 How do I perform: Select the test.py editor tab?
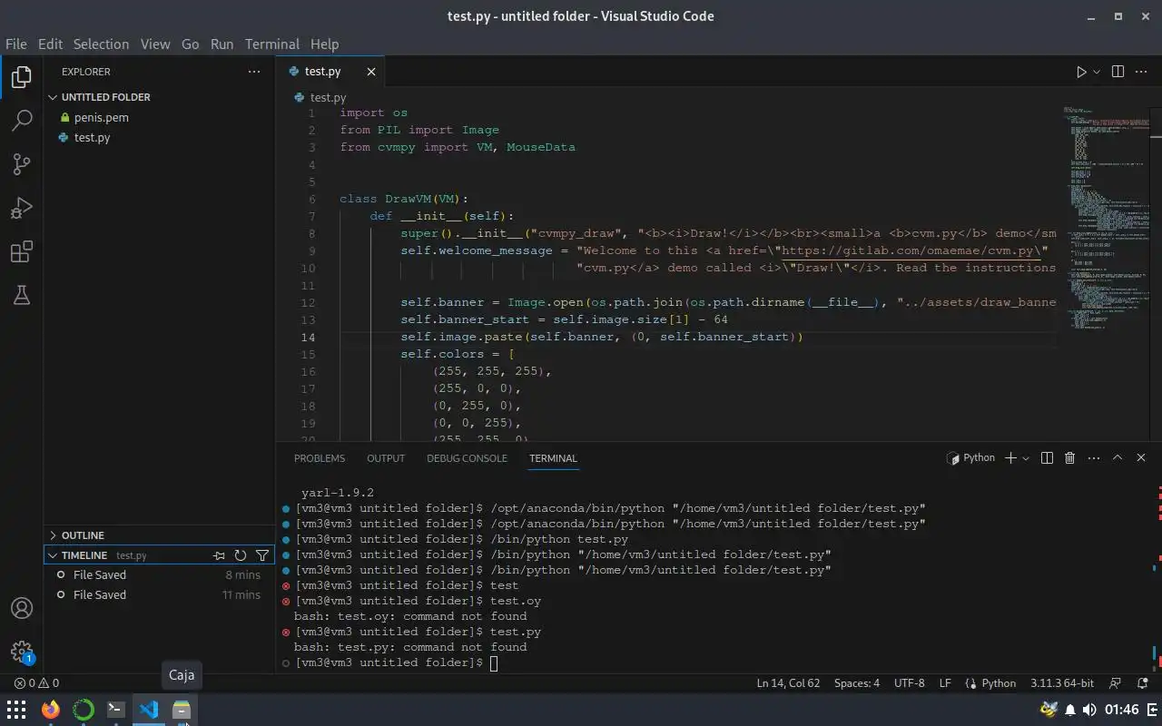331,72
